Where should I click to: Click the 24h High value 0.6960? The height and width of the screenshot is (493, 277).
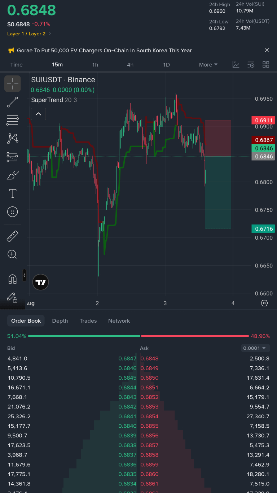click(x=217, y=11)
